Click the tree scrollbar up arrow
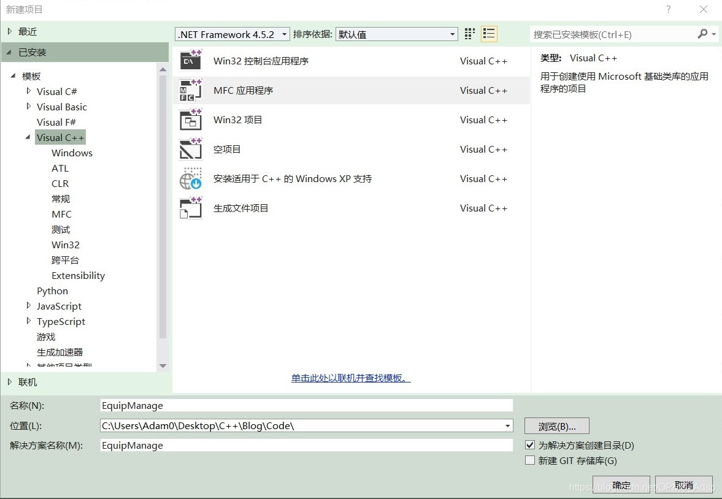The width and height of the screenshot is (722, 499). coord(163,69)
